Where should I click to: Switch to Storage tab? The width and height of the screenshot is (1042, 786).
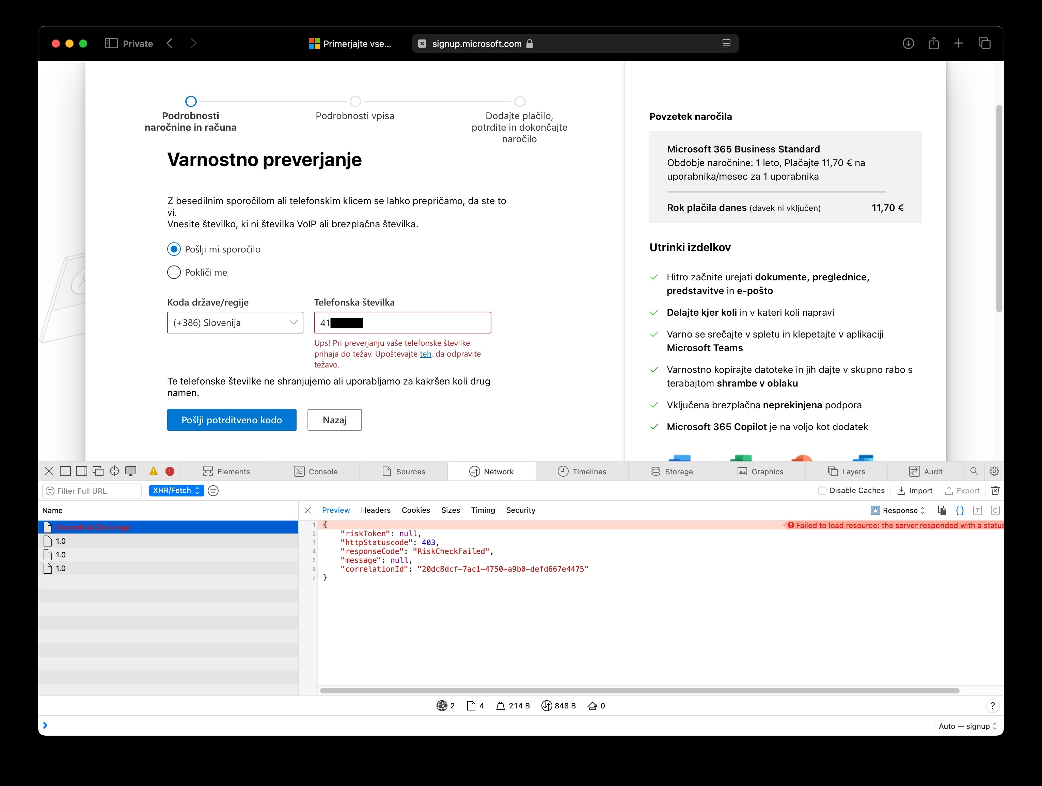(x=672, y=471)
